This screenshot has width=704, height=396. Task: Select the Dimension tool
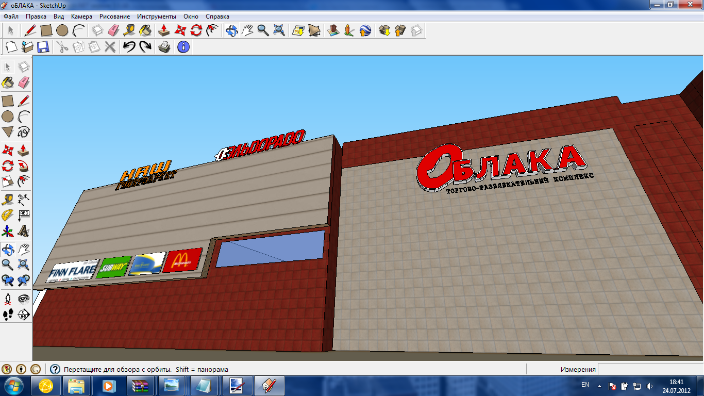tap(24, 199)
